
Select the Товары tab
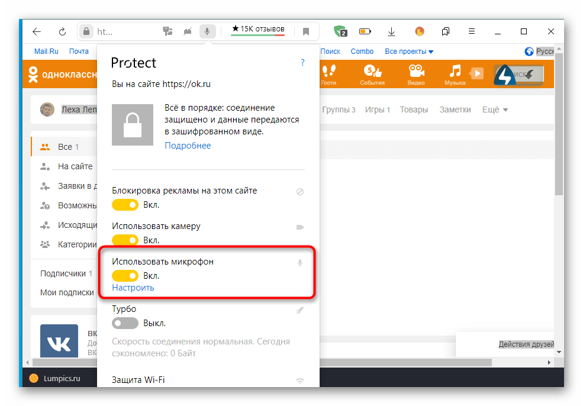click(414, 109)
